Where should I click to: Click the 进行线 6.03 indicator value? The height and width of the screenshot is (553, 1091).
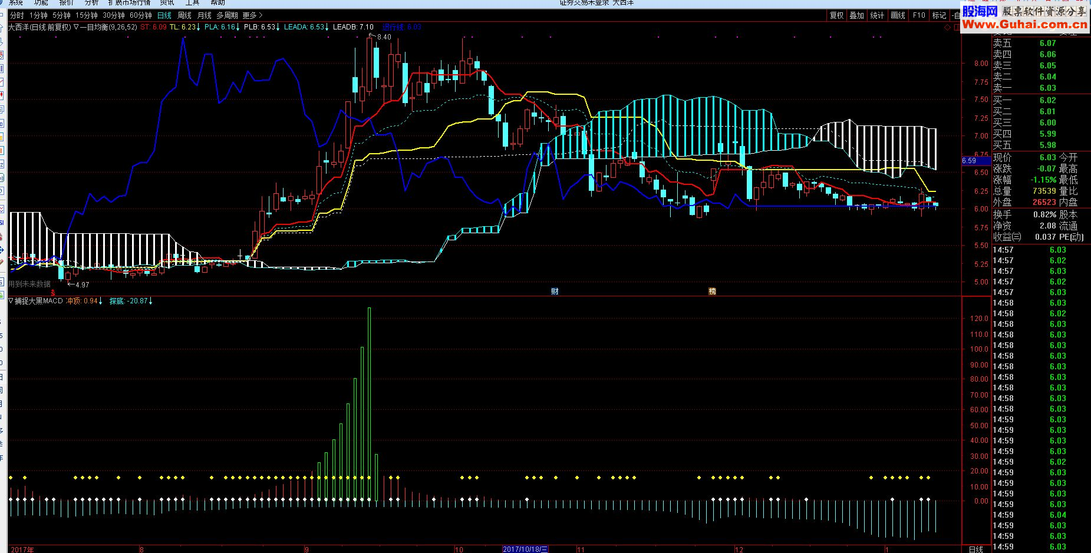tap(401, 27)
